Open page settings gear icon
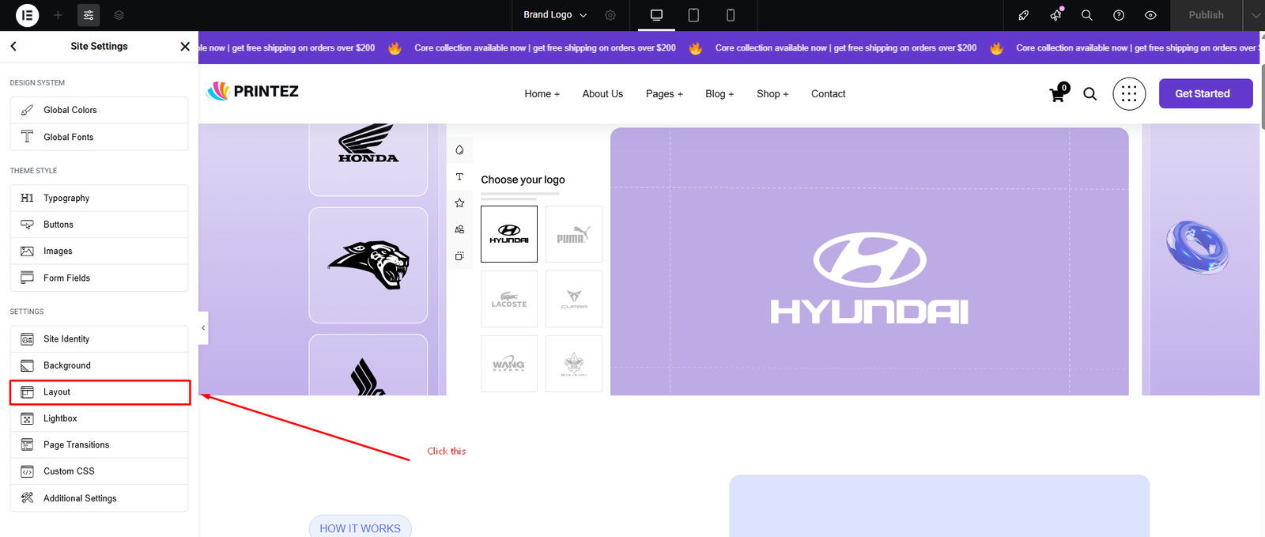 click(x=610, y=15)
